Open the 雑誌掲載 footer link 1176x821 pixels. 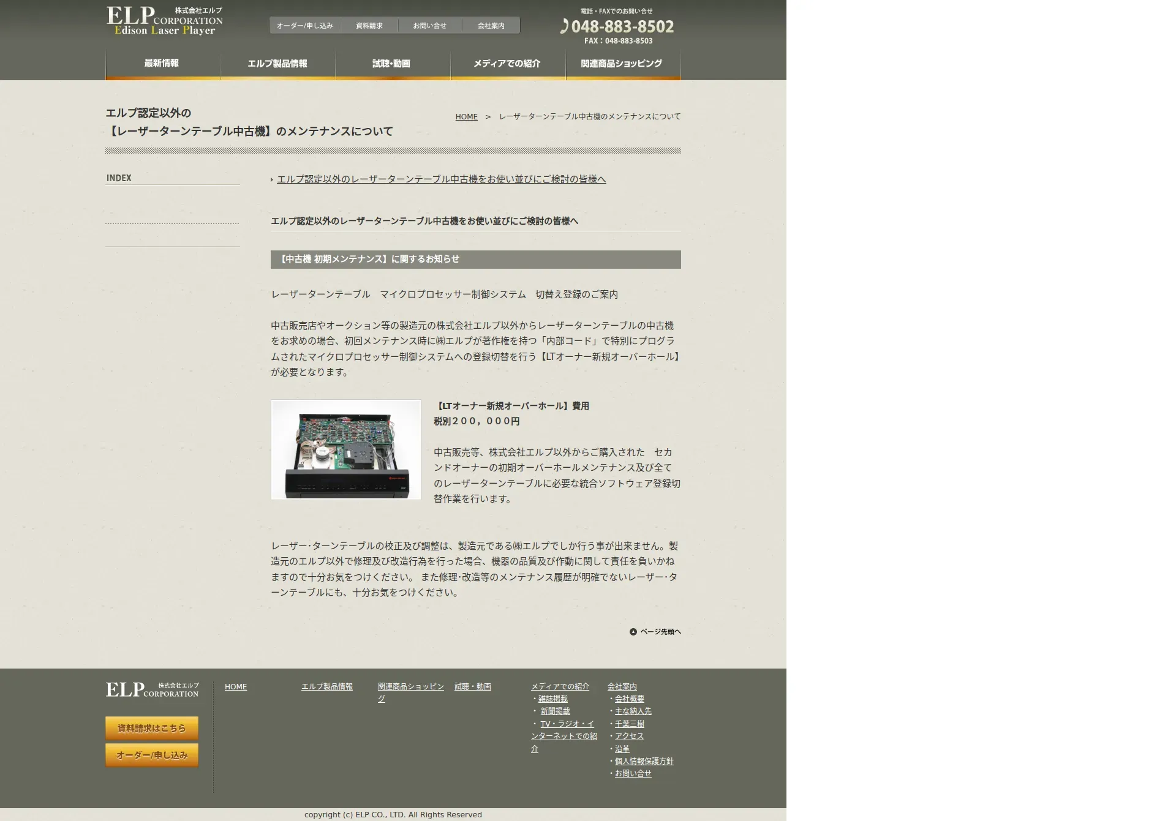[552, 699]
